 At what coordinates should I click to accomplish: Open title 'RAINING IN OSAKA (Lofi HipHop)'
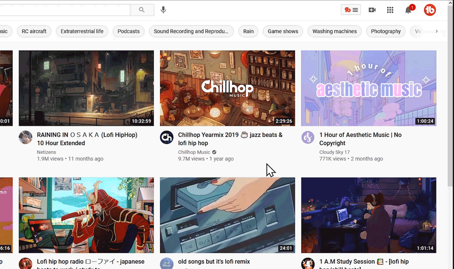(87, 139)
